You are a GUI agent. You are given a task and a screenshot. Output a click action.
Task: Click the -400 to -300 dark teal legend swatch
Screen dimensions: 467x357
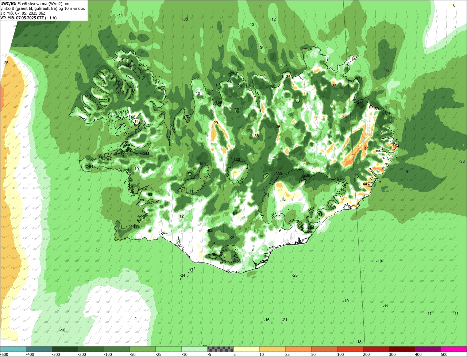click(39, 349)
